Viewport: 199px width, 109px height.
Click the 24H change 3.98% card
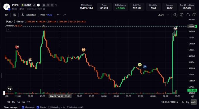pos(121,7)
